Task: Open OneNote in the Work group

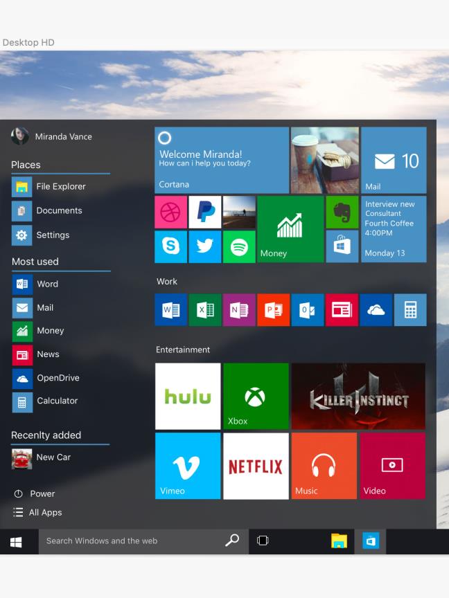Action: click(x=239, y=309)
